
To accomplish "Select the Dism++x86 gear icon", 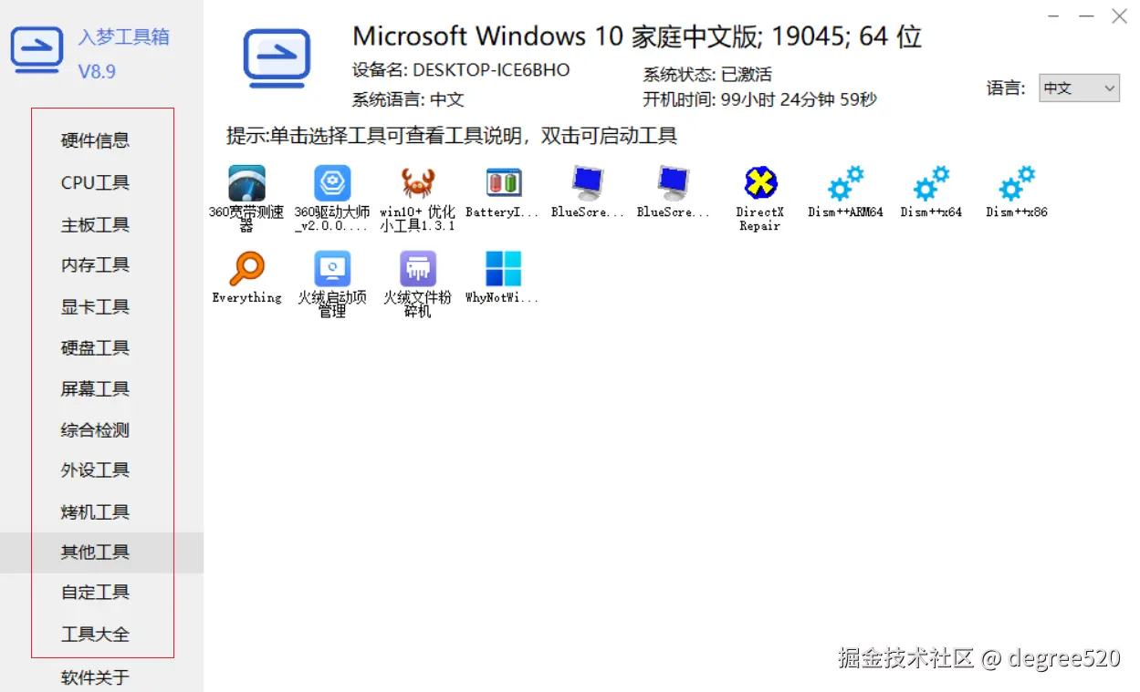I will point(1017,183).
